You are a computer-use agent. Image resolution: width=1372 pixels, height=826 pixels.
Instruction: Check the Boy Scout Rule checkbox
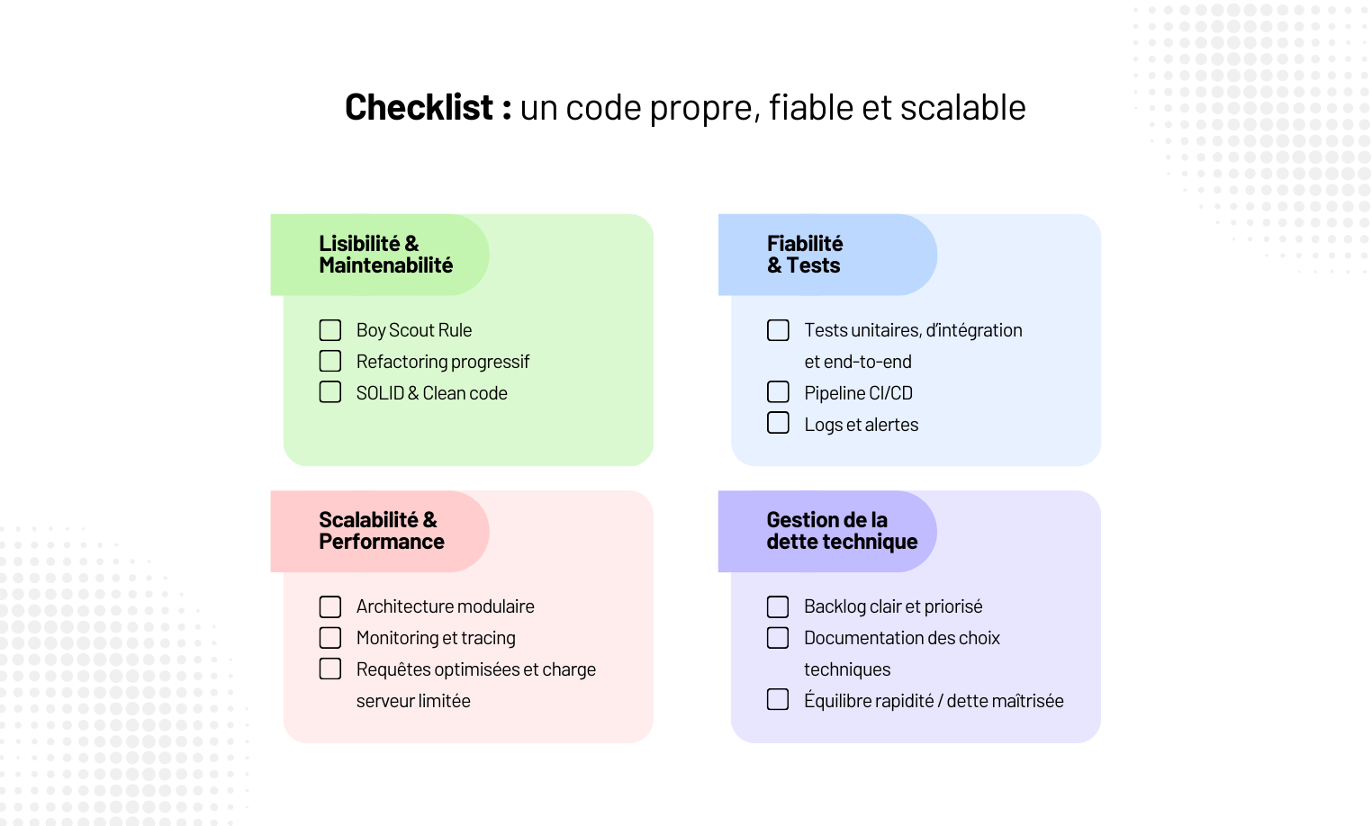pyautogui.click(x=330, y=330)
